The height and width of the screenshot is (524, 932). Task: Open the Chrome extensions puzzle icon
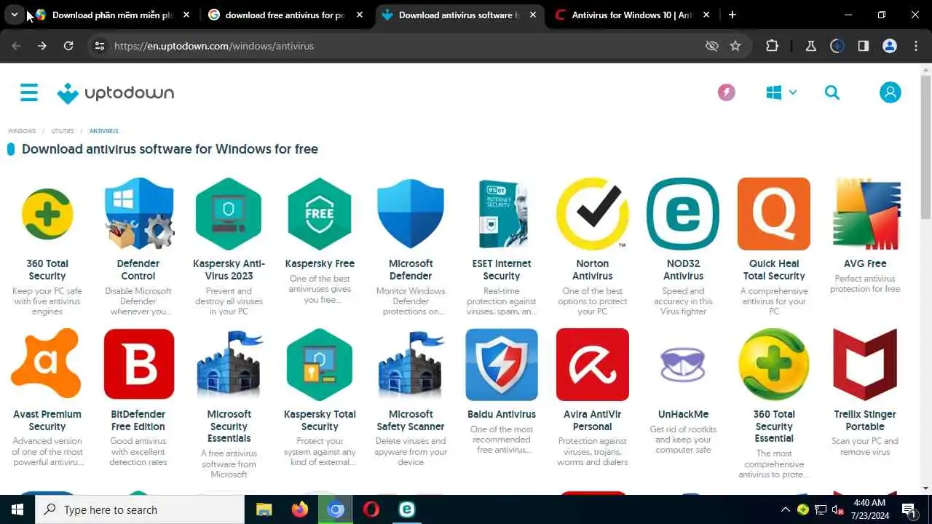point(773,46)
